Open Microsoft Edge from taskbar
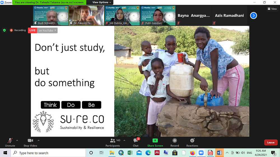280x157 pixels. pos(148,153)
